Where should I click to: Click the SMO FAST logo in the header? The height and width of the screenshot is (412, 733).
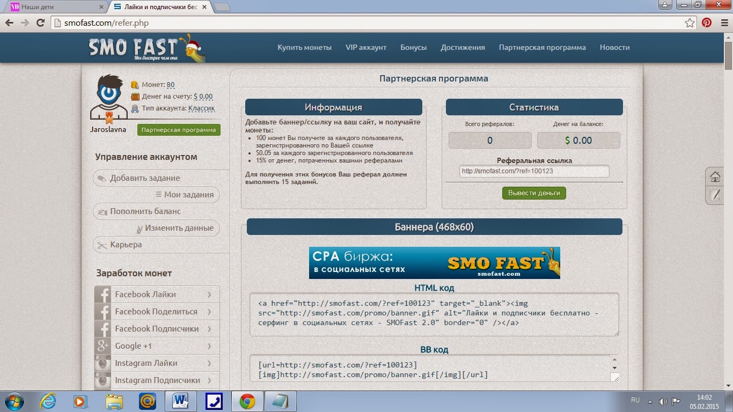146,48
